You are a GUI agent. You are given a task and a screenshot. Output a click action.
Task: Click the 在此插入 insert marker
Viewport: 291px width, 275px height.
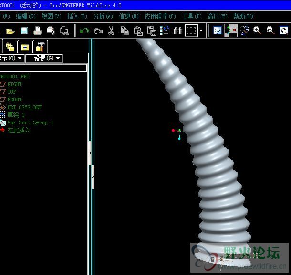point(19,130)
